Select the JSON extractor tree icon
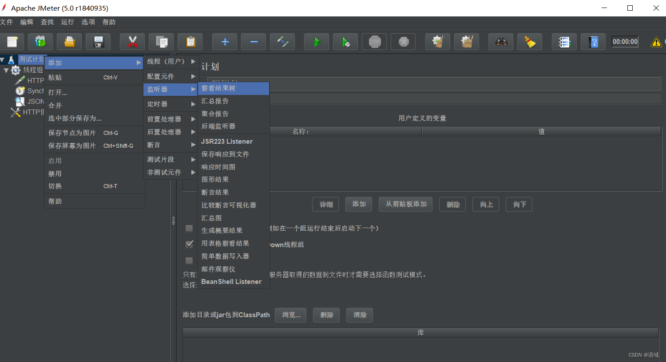 tap(20, 102)
